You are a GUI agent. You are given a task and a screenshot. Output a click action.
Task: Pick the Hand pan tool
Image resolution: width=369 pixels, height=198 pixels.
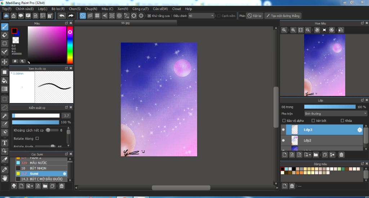coord(4,178)
